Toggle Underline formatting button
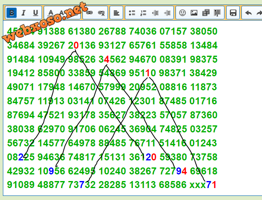This screenshot has width=262, height=200. (x=35, y=13)
